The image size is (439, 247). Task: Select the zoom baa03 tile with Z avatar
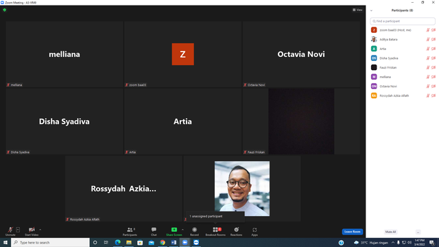183,54
